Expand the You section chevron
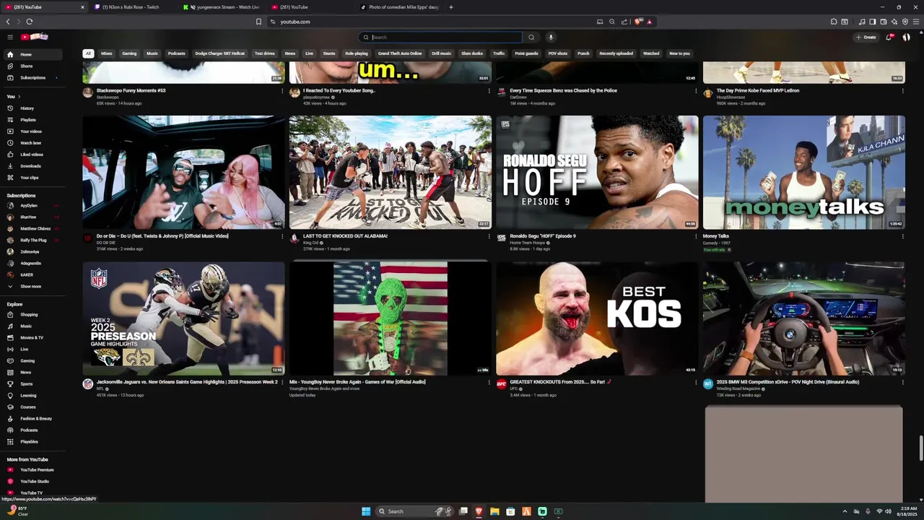The height and width of the screenshot is (520, 924). tap(19, 97)
